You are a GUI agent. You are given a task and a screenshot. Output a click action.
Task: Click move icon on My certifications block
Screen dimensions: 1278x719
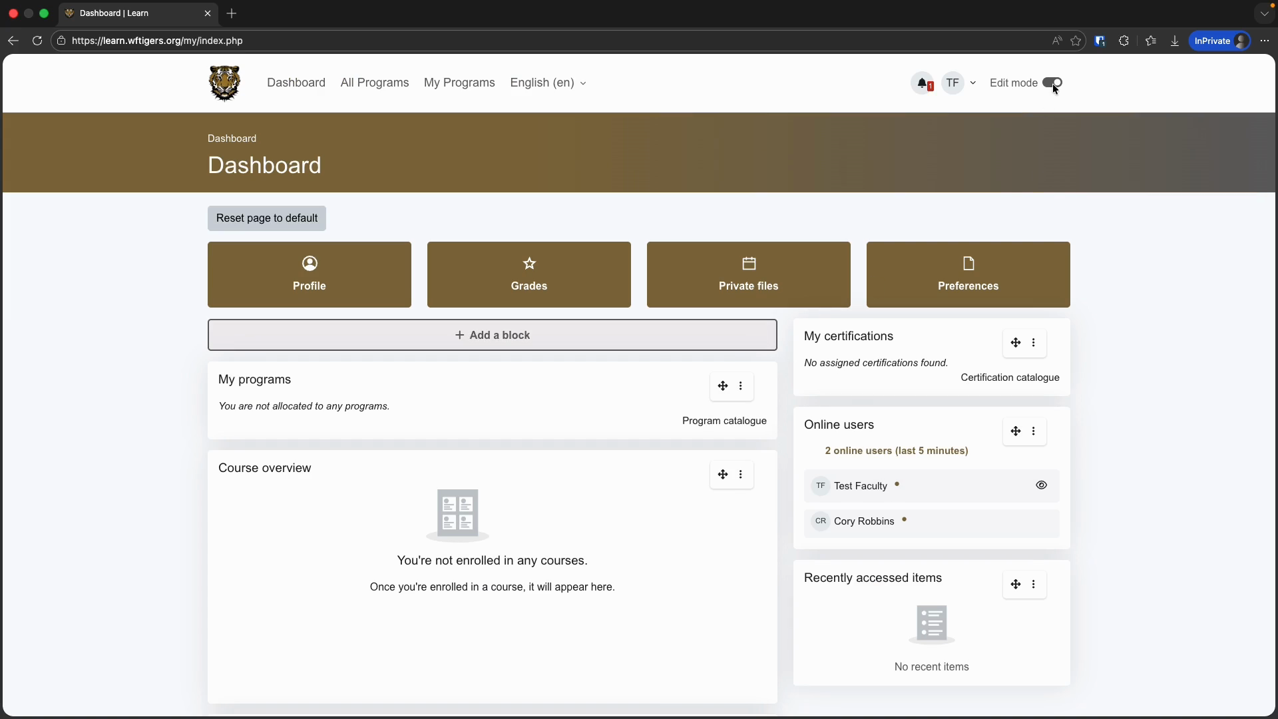pyautogui.click(x=1016, y=343)
